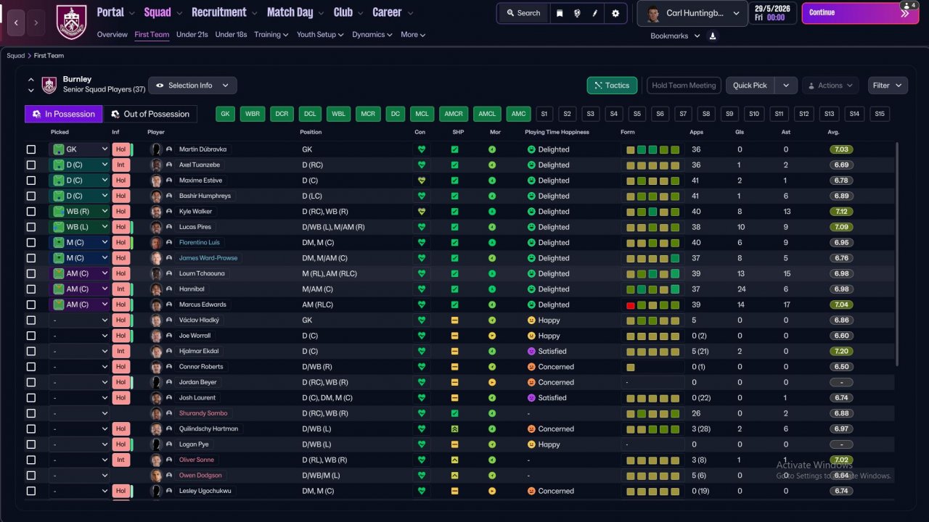Switch to the Under 21s tab

click(192, 35)
